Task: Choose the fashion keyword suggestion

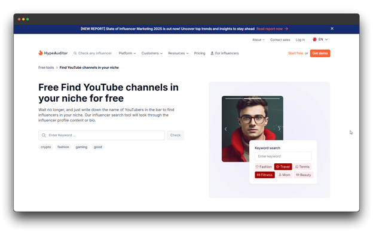Action: 63,147
